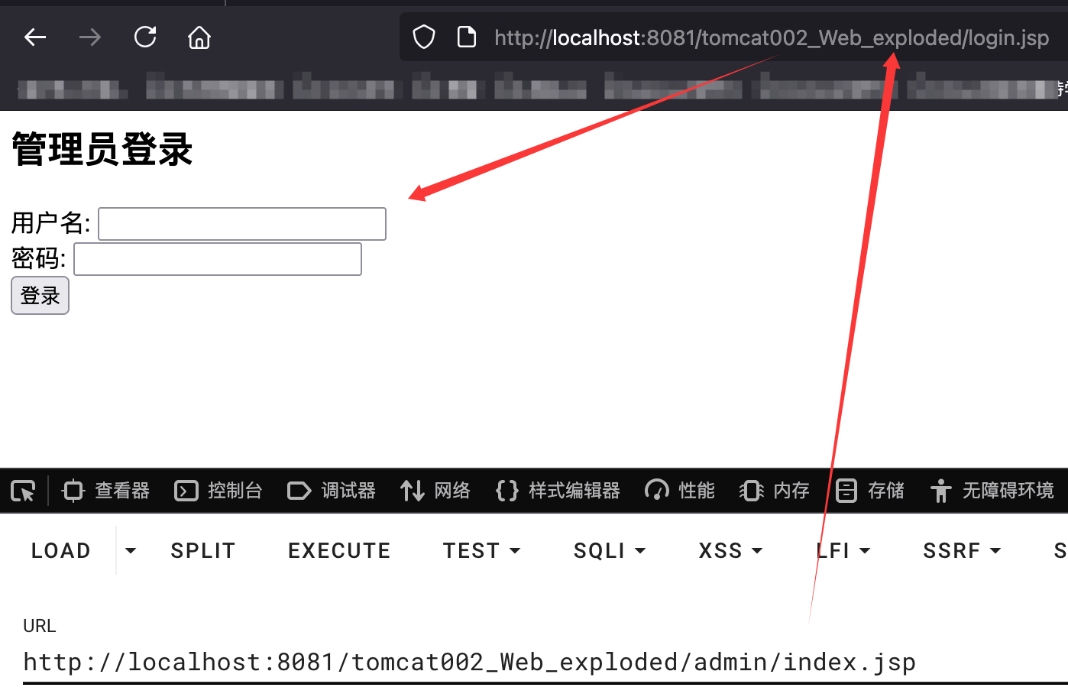Open the 网络 network tab
Image resolution: width=1068 pixels, height=697 pixels.
[435, 491]
